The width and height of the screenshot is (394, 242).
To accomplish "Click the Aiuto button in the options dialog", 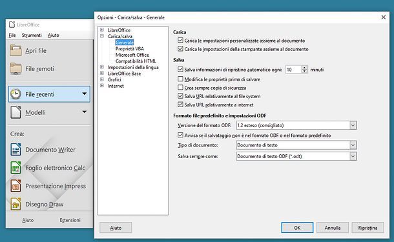I will tap(116, 228).
